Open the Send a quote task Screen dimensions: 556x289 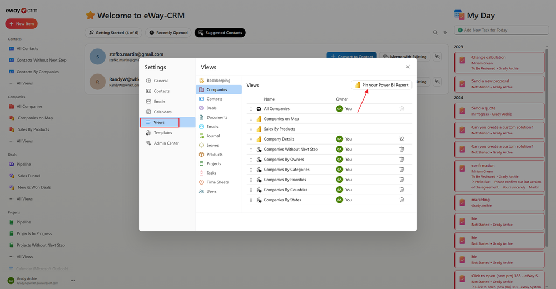[499, 111]
